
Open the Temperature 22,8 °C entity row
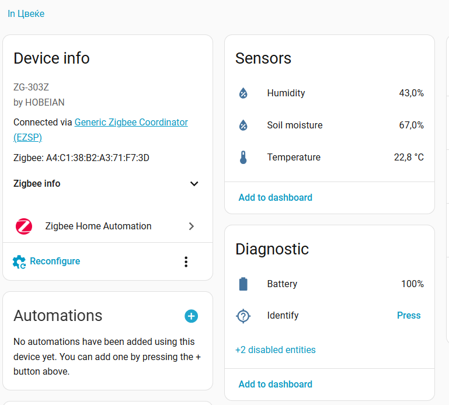coord(329,158)
